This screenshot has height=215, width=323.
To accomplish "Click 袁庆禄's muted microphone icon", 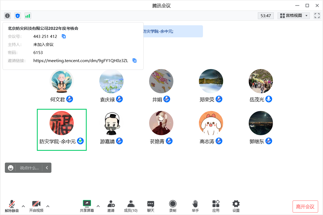I will point(120,99).
